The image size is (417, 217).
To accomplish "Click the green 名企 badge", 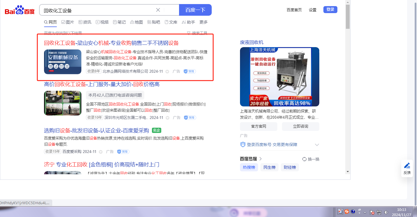I will pos(157,130).
